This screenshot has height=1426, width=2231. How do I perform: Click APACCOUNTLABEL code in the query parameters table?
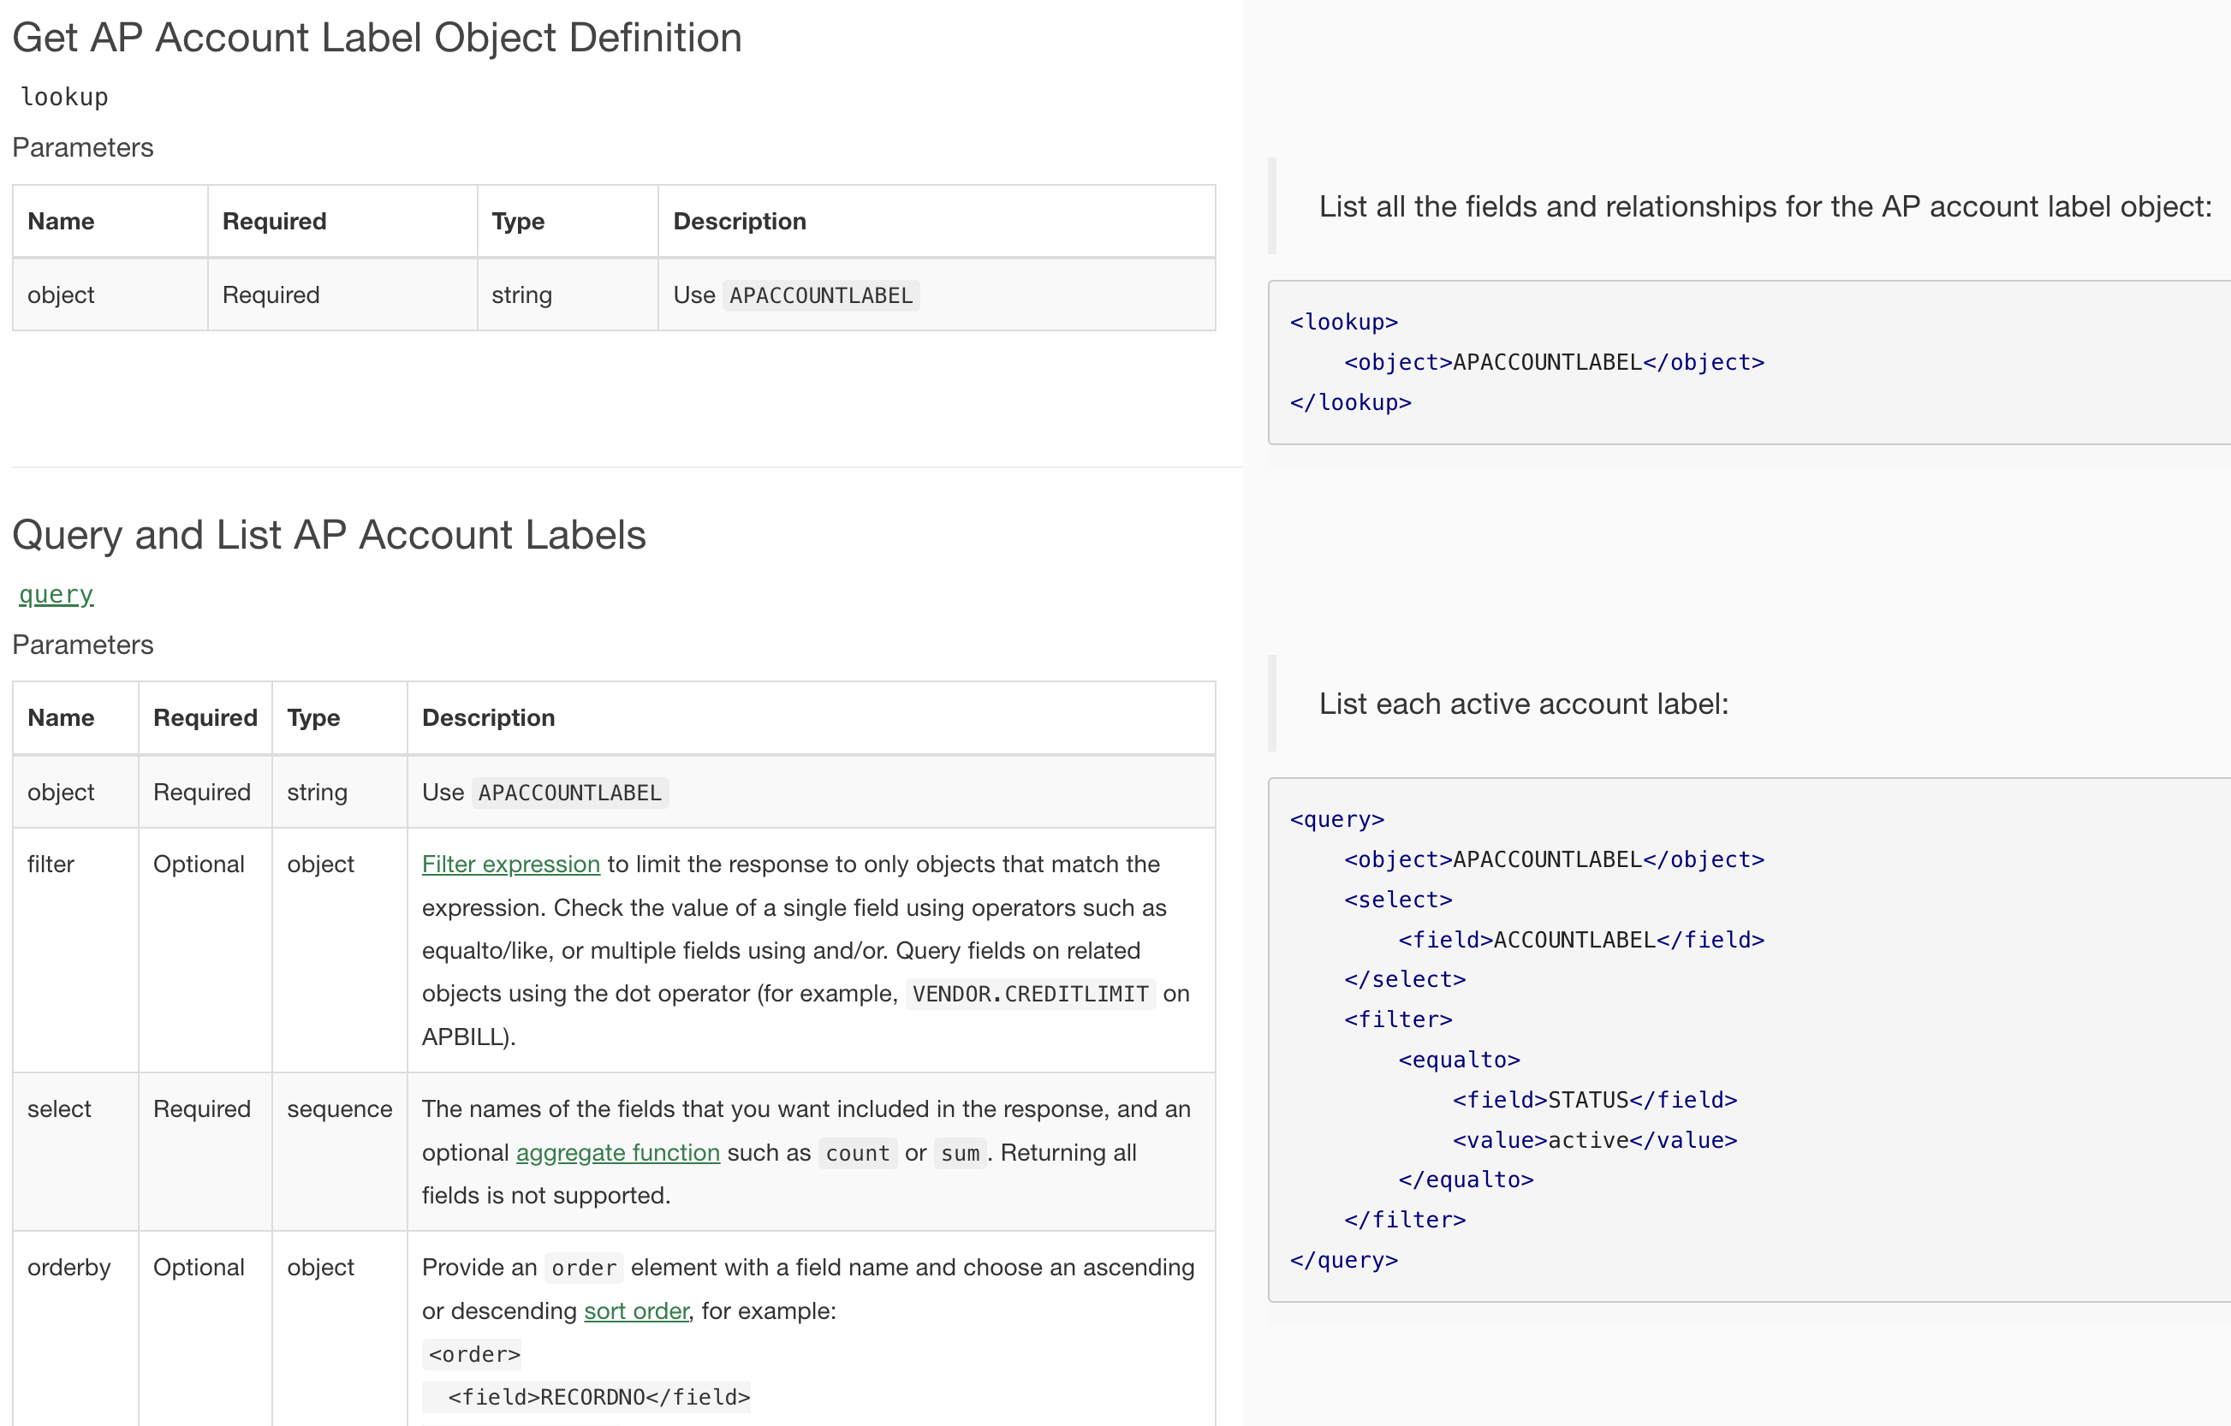pos(568,793)
